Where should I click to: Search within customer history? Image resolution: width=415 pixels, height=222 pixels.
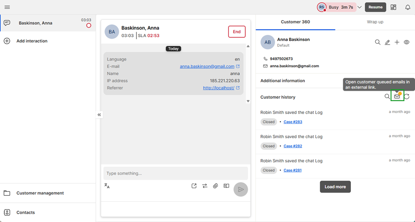pos(387,97)
